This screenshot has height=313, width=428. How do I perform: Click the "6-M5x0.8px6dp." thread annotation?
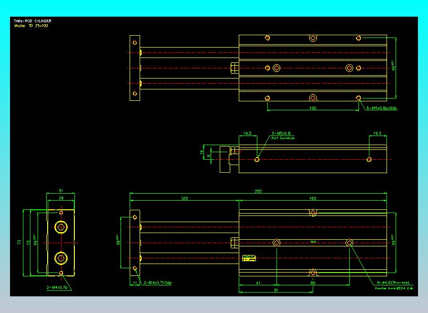tap(382, 108)
